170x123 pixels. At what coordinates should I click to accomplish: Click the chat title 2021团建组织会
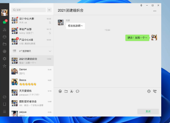71,10
